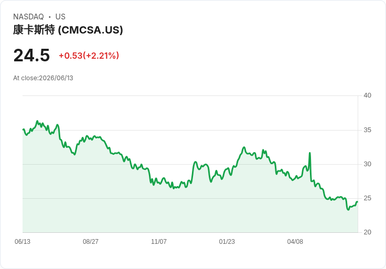Click the 20 price axis label
The height and width of the screenshot is (269, 386).
coord(367,232)
